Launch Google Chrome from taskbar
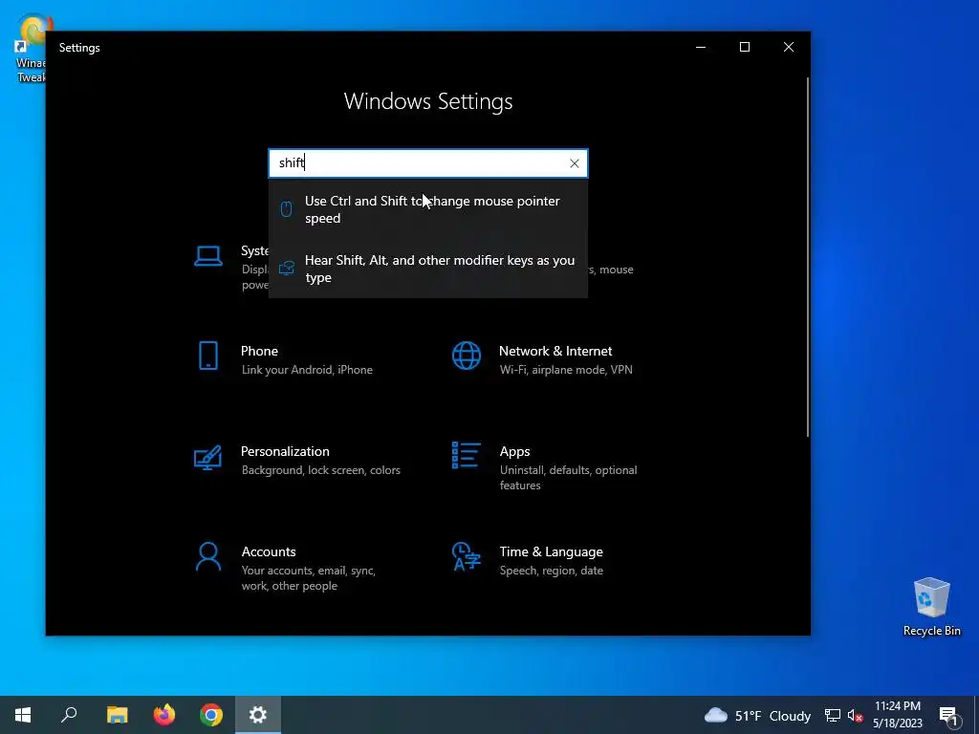The image size is (979, 734). pyautogui.click(x=211, y=715)
